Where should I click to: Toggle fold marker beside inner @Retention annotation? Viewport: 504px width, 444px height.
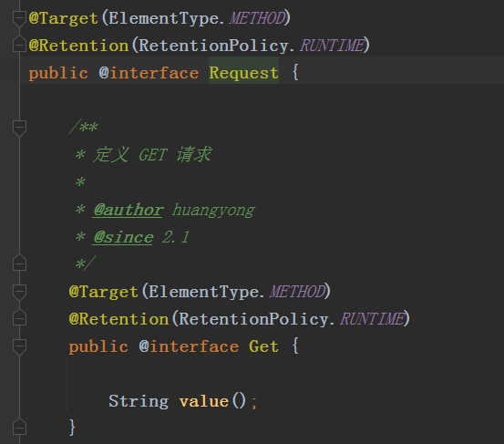coord(19,317)
